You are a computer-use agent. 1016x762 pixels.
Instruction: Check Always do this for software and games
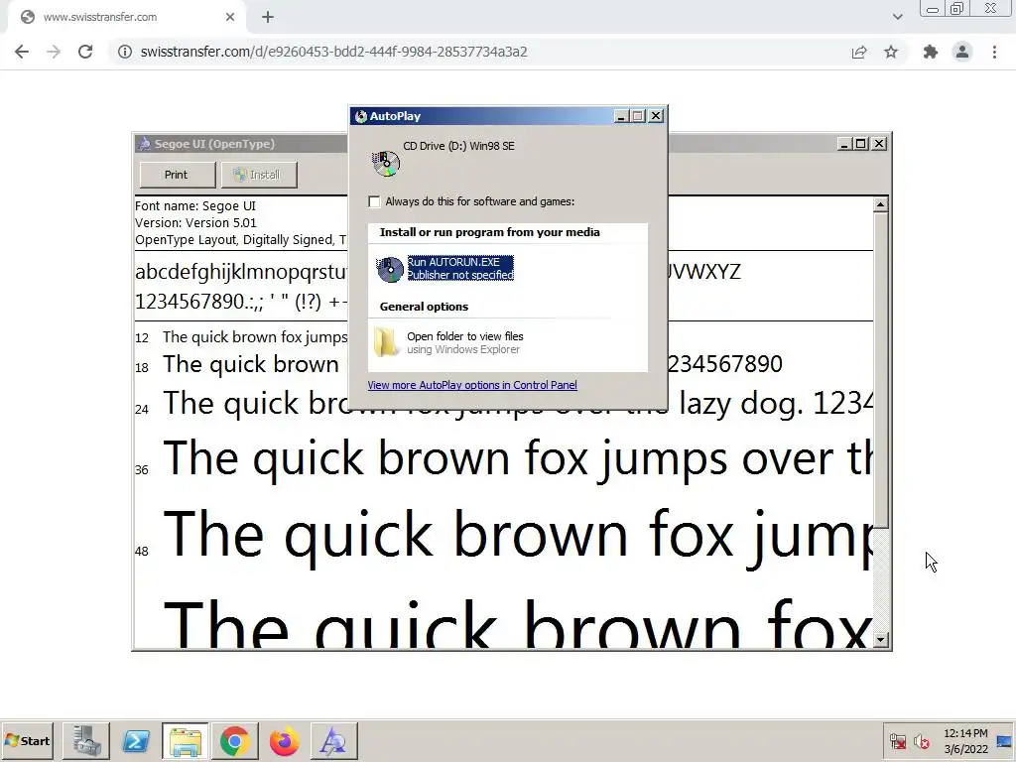click(374, 201)
